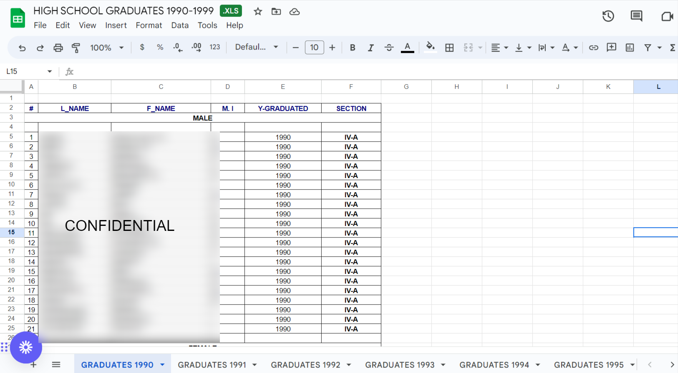Toggle italic formatting
678x373 pixels.
coord(371,48)
